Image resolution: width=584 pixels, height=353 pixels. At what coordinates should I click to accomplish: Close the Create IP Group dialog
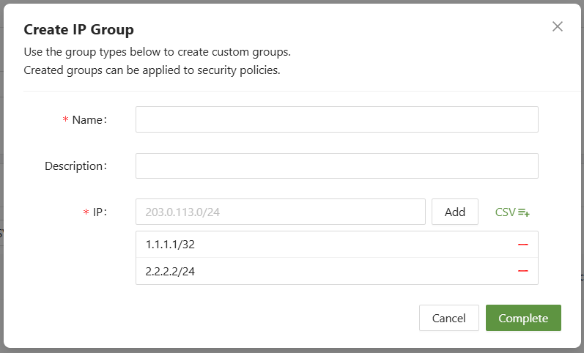tap(558, 27)
